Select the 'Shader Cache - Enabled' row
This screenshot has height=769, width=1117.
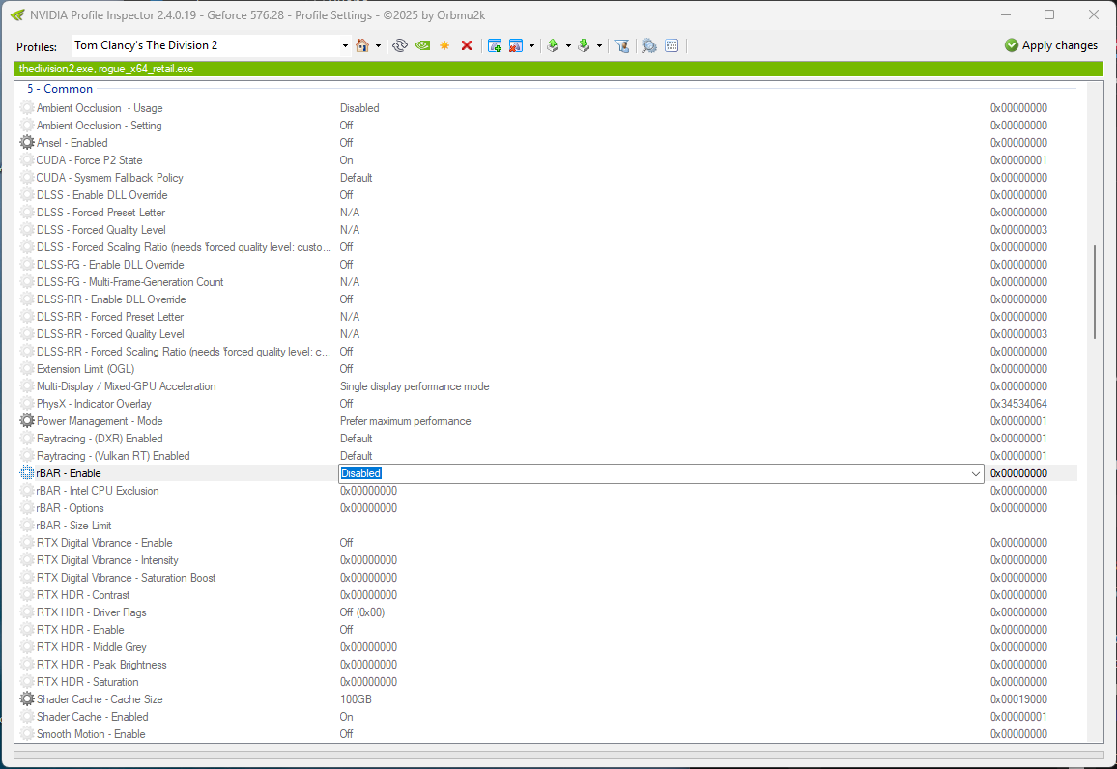click(x=548, y=717)
